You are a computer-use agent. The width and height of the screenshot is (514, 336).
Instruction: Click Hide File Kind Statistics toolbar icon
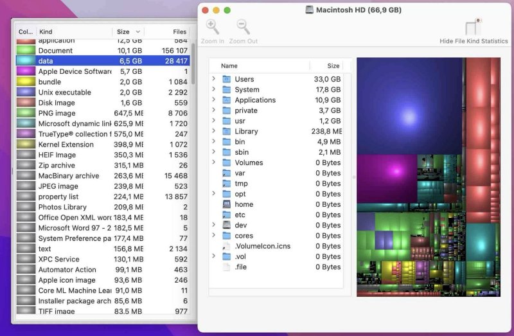coord(474,27)
